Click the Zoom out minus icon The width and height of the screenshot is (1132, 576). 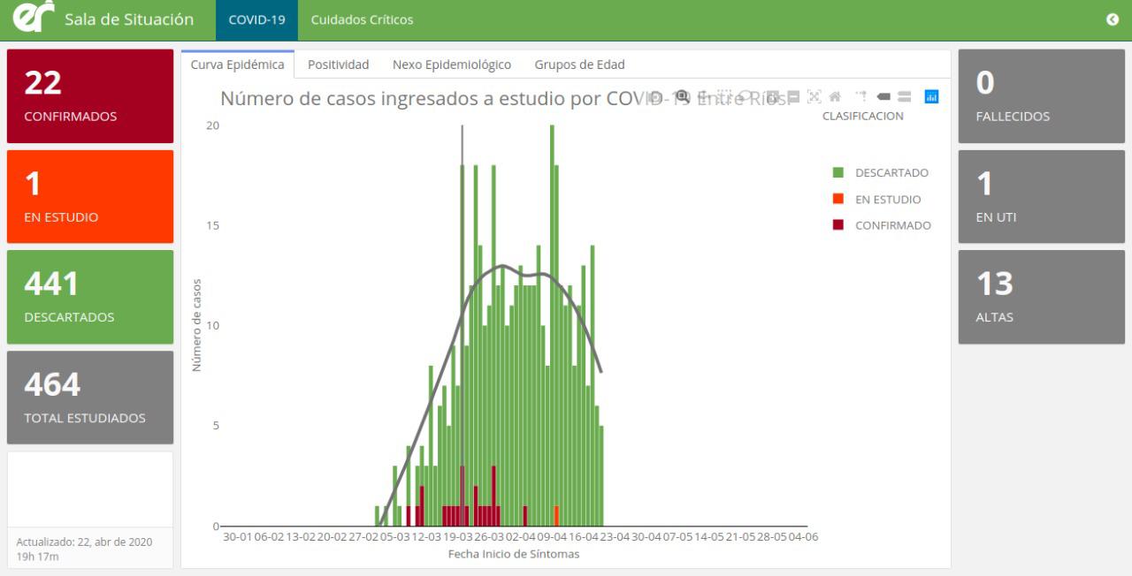pyautogui.click(x=793, y=96)
